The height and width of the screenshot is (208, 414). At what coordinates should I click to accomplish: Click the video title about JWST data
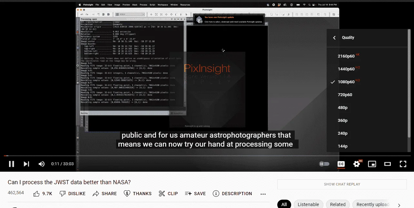[69, 182]
